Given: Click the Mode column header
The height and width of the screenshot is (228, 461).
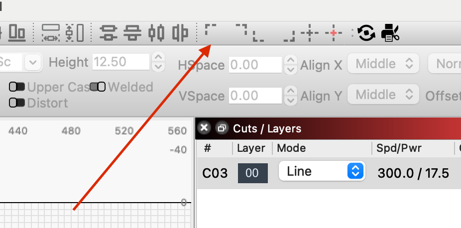Looking at the screenshot, I should coord(291,148).
